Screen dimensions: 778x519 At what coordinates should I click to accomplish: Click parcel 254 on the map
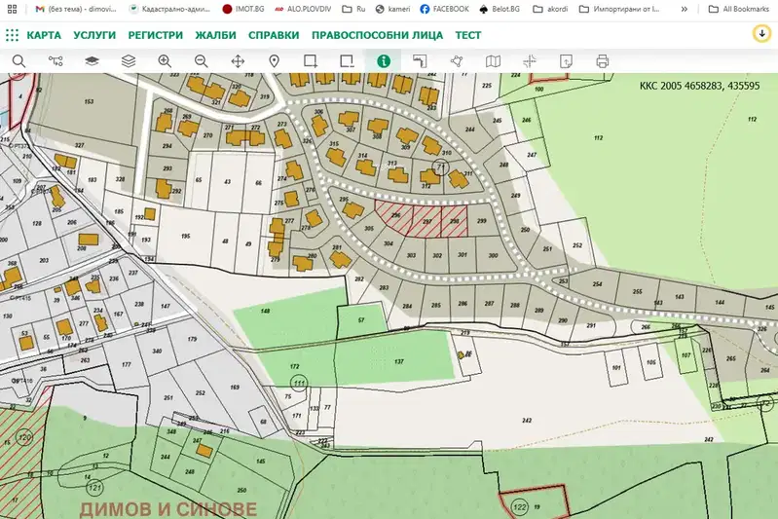(x=597, y=284)
